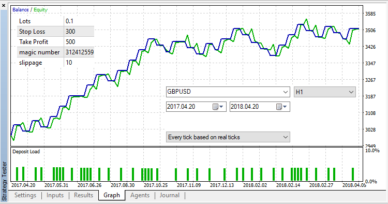The height and width of the screenshot is (204, 388).
Task: Click the magic number value 312412559
Action: [x=79, y=52]
